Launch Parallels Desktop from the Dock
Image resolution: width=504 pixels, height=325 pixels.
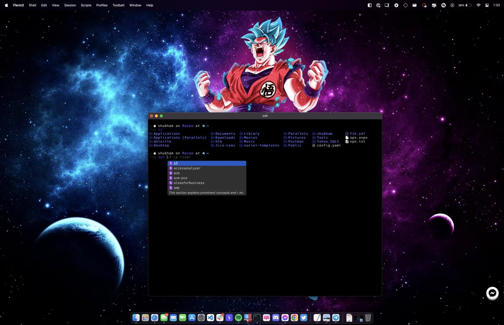(247, 318)
